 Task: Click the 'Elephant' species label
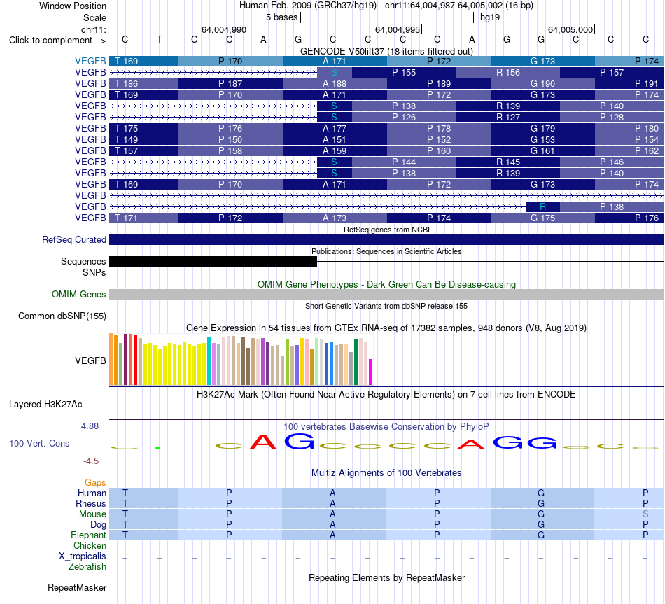tap(88, 535)
